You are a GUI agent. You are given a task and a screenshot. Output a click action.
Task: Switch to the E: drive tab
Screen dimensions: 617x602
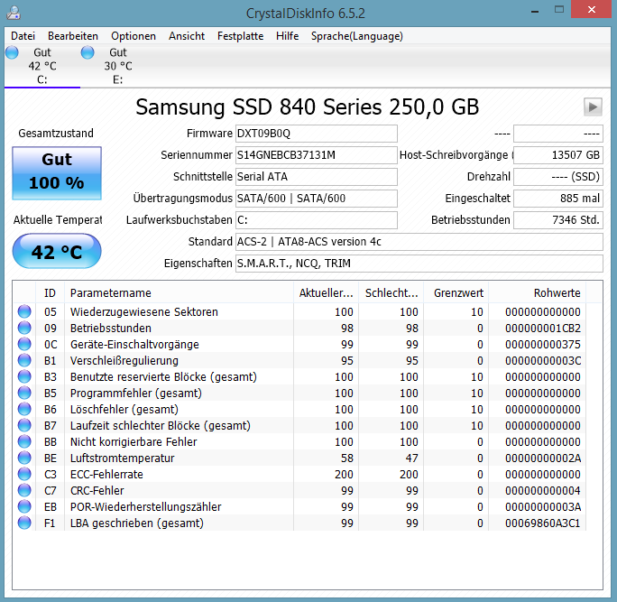coord(117,66)
